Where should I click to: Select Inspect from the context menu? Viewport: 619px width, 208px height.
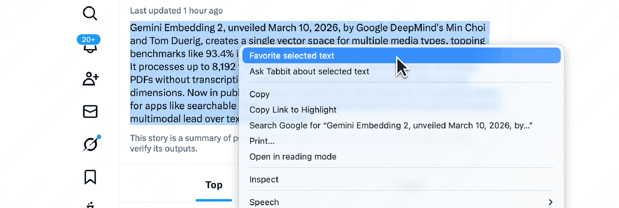click(x=264, y=180)
